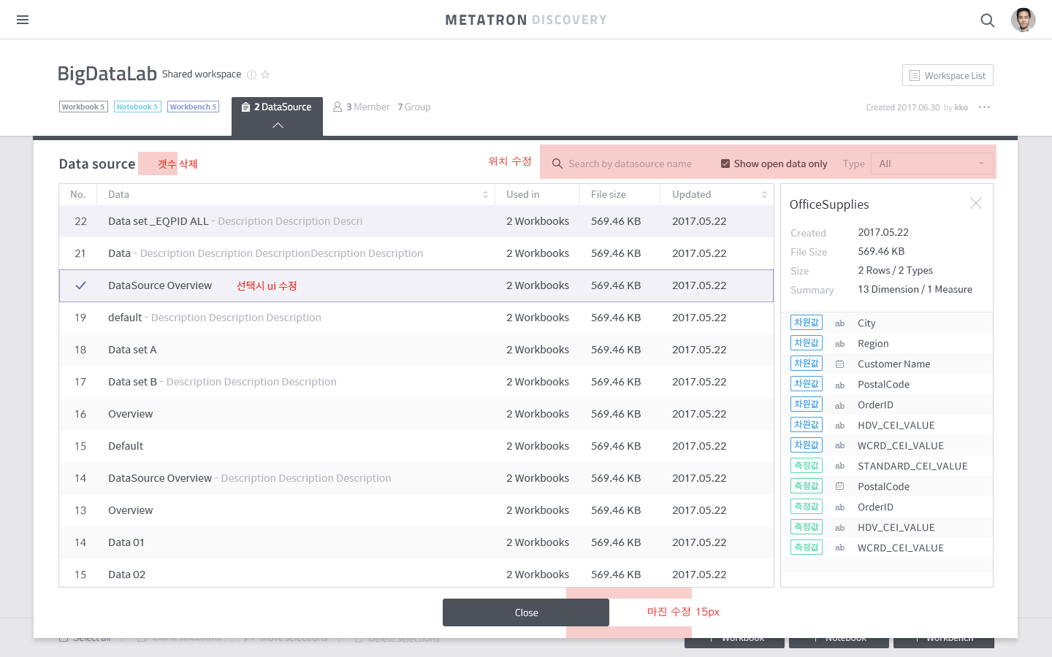Open 2 Workbooks for Data set A
The height and width of the screenshot is (657, 1052).
pyautogui.click(x=538, y=350)
